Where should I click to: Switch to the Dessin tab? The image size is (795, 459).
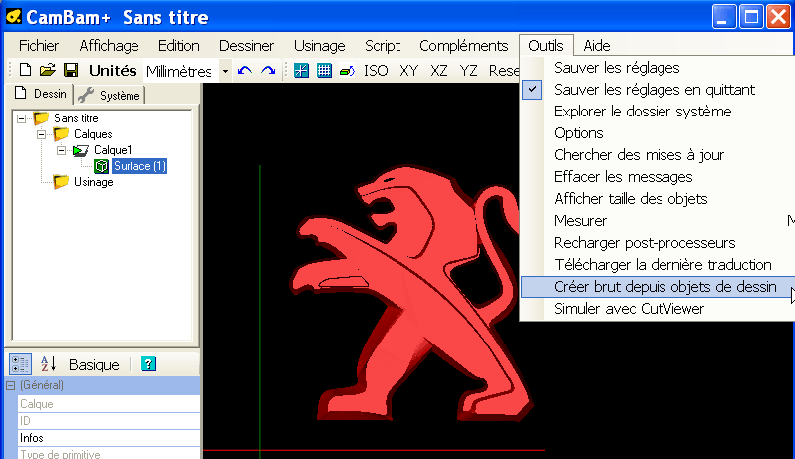click(x=41, y=94)
